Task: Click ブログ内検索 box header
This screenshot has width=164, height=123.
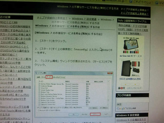Action: tap(132, 95)
